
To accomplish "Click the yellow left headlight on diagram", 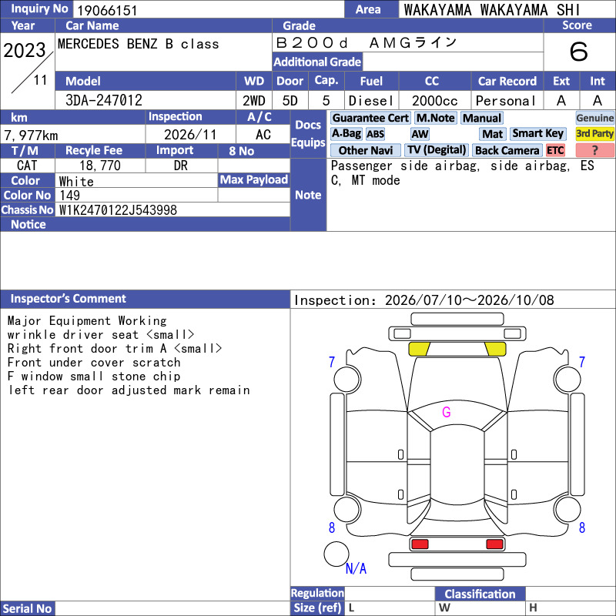I will click(419, 349).
